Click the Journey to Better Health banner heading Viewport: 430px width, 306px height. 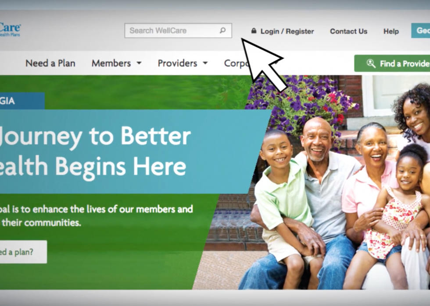(x=95, y=151)
